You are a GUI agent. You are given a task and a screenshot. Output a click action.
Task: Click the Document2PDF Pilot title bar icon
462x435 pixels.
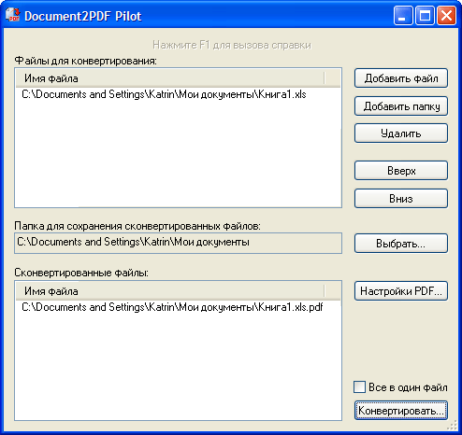(x=12, y=15)
